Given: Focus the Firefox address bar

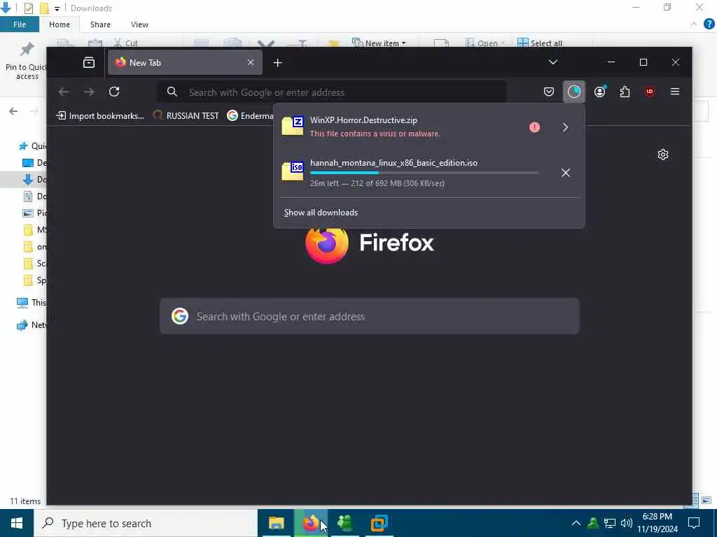Looking at the screenshot, I should [333, 92].
